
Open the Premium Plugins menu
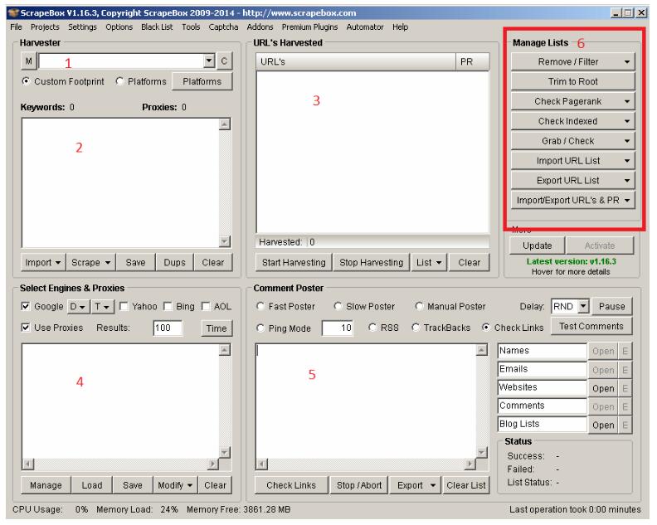click(x=309, y=27)
